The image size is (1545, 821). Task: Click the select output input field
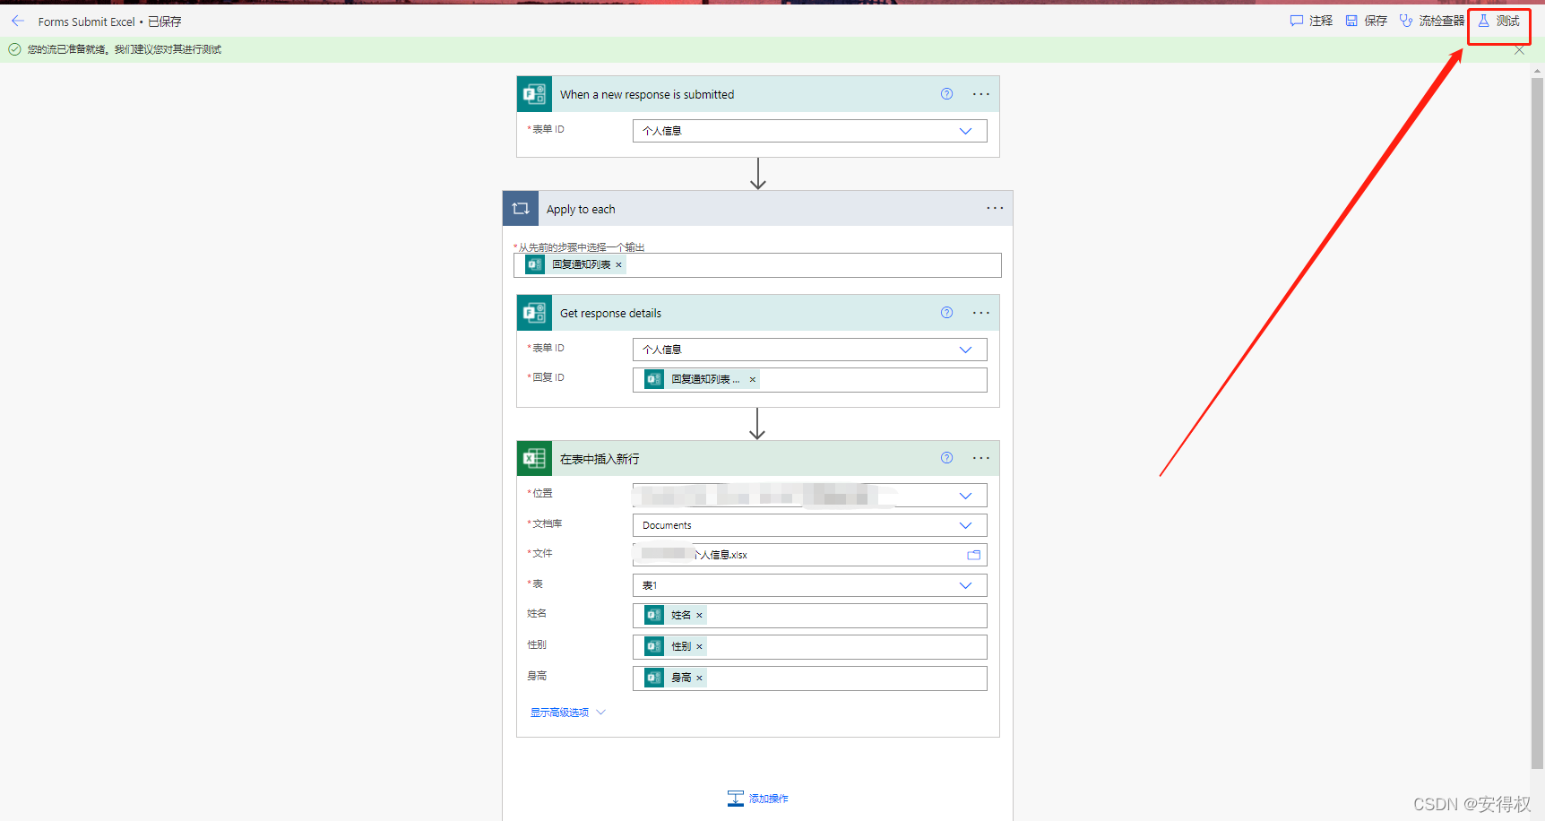point(757,265)
